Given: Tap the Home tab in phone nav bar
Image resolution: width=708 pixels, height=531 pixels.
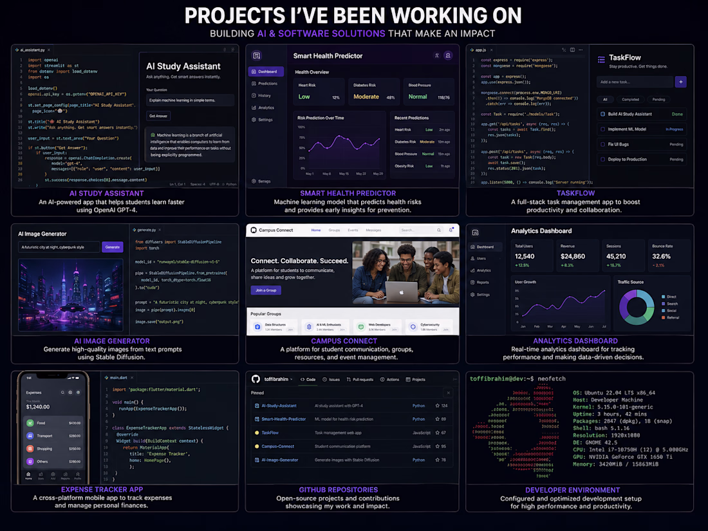Looking at the screenshot, I should pyautogui.click(x=28, y=476).
